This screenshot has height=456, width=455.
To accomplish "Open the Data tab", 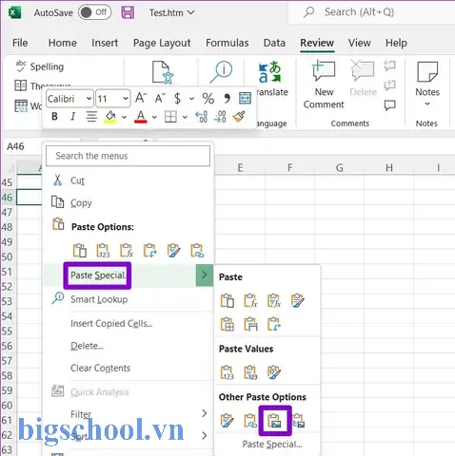I will tap(274, 43).
